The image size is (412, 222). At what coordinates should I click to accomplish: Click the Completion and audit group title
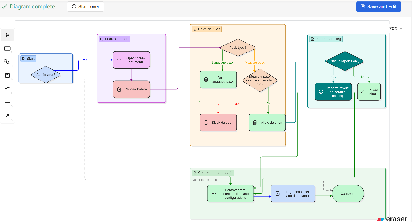coord(215,173)
